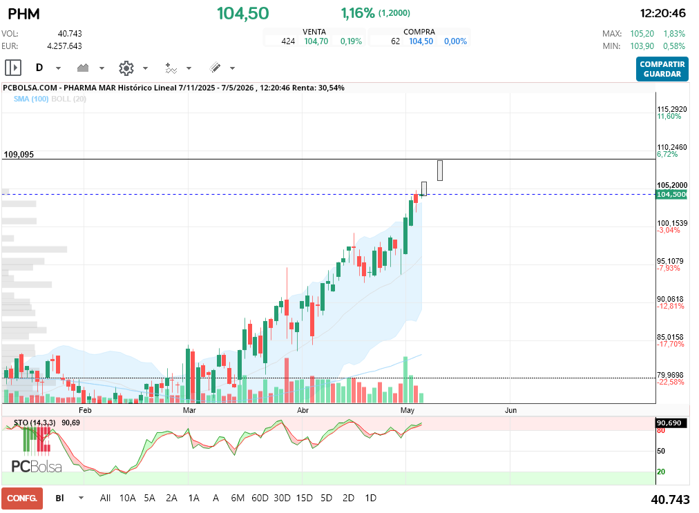Select the 1D time range
699x513 pixels.
point(370,498)
